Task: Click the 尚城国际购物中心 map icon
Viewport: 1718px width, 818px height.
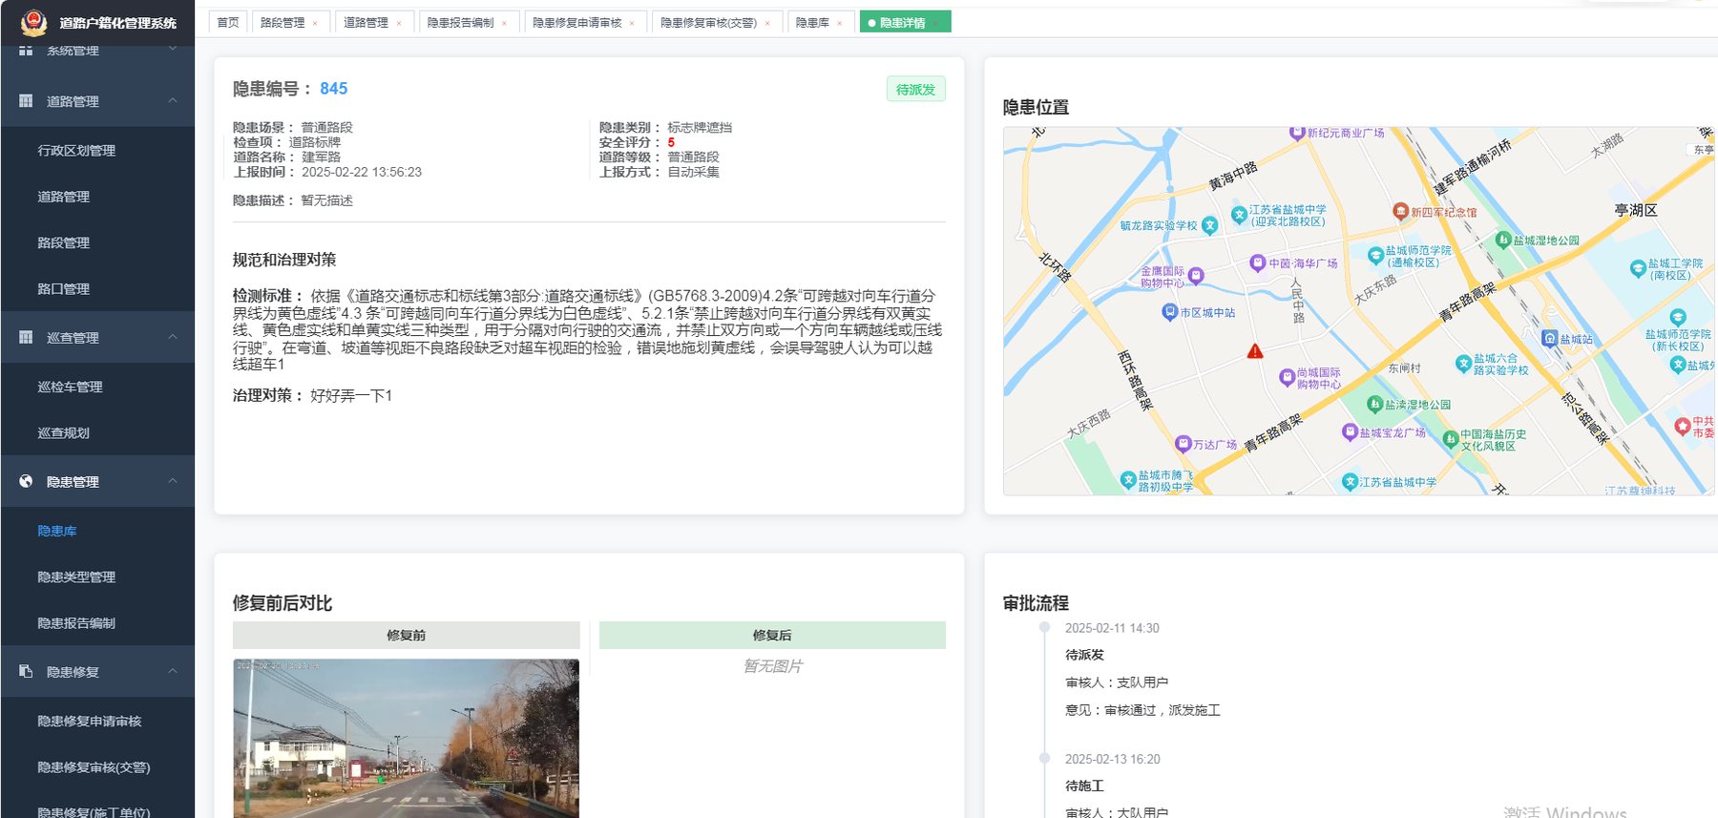Action: 1287,377
